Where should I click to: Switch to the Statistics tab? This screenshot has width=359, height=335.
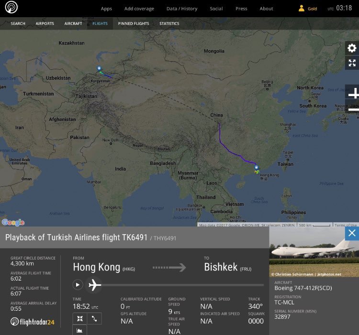(169, 23)
